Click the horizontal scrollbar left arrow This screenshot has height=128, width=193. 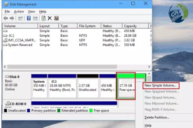[5, 67]
